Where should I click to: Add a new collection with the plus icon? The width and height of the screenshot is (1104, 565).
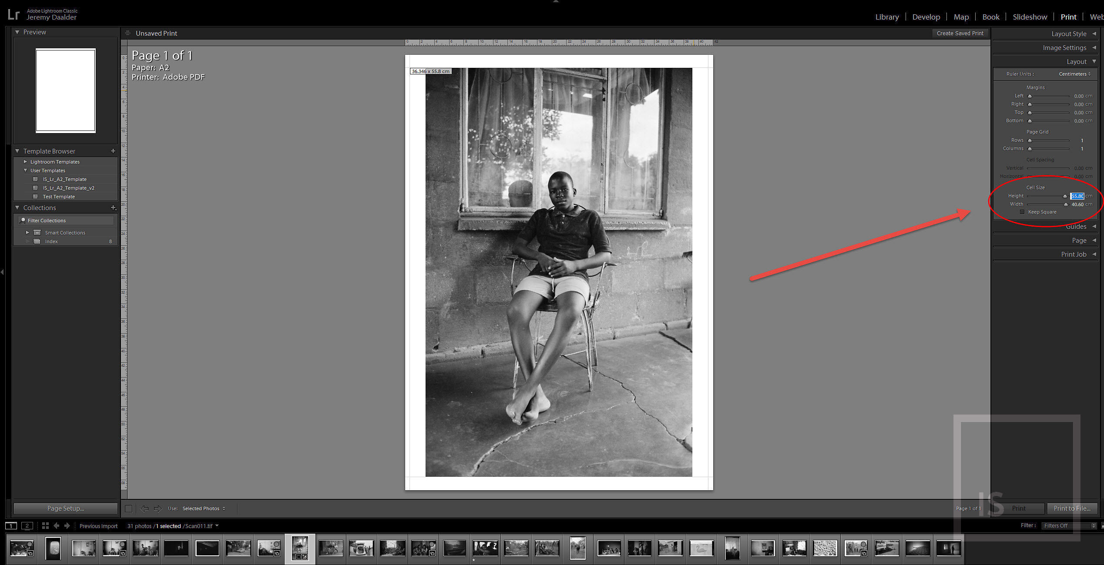[113, 208]
